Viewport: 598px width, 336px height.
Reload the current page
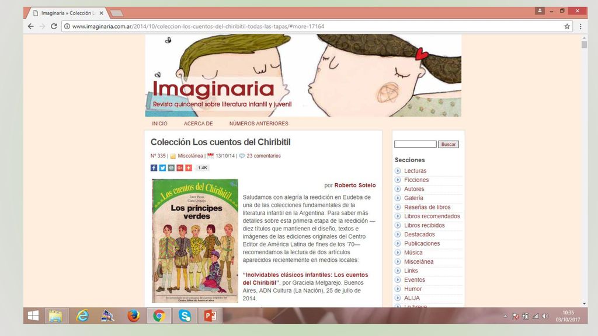[x=54, y=26]
